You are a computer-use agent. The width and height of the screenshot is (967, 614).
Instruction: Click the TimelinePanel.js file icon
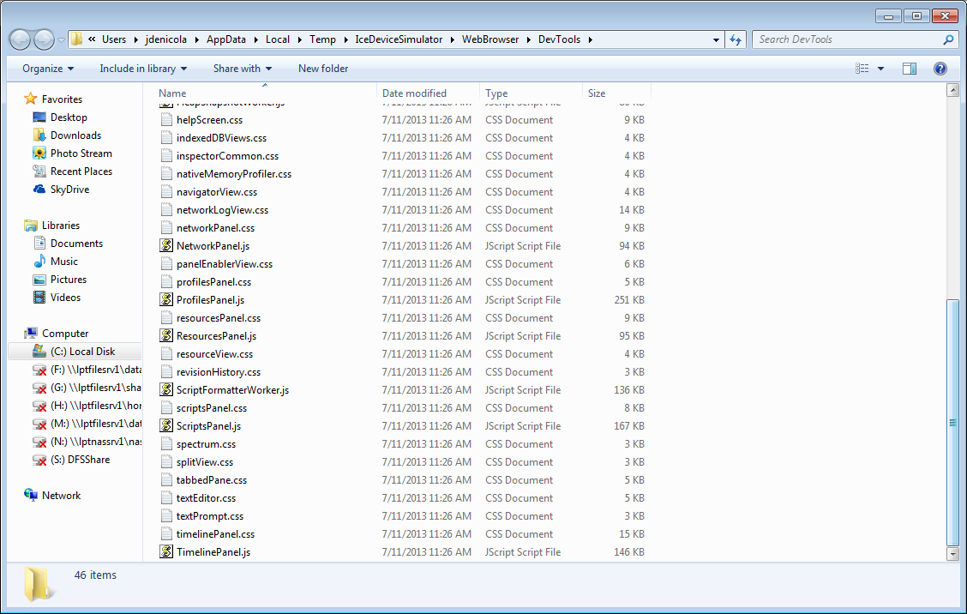[166, 551]
